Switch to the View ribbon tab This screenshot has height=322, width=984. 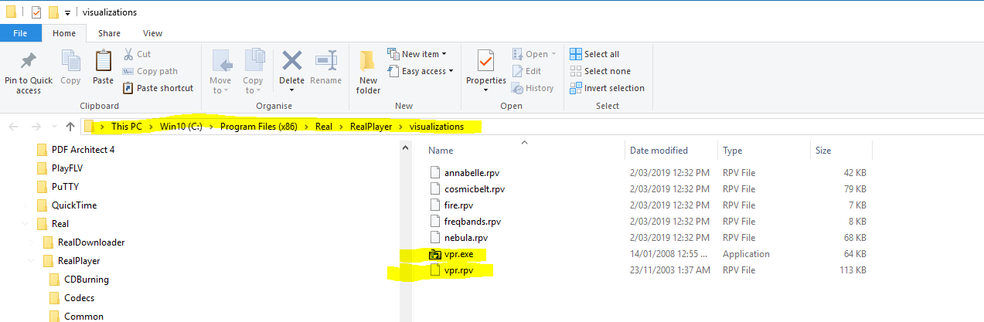152,33
